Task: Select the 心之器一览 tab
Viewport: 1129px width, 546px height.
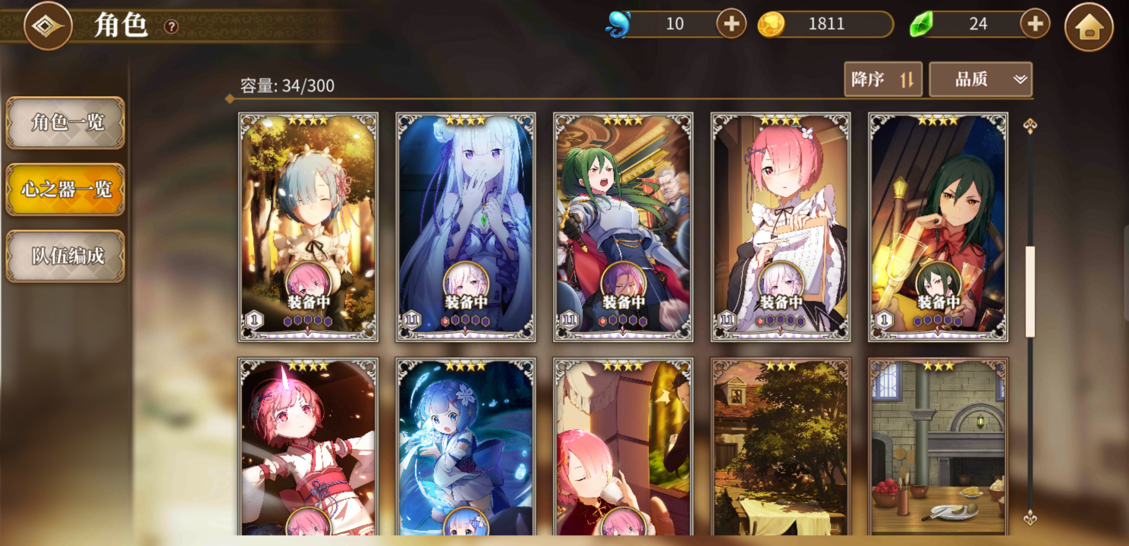Action: 65,190
